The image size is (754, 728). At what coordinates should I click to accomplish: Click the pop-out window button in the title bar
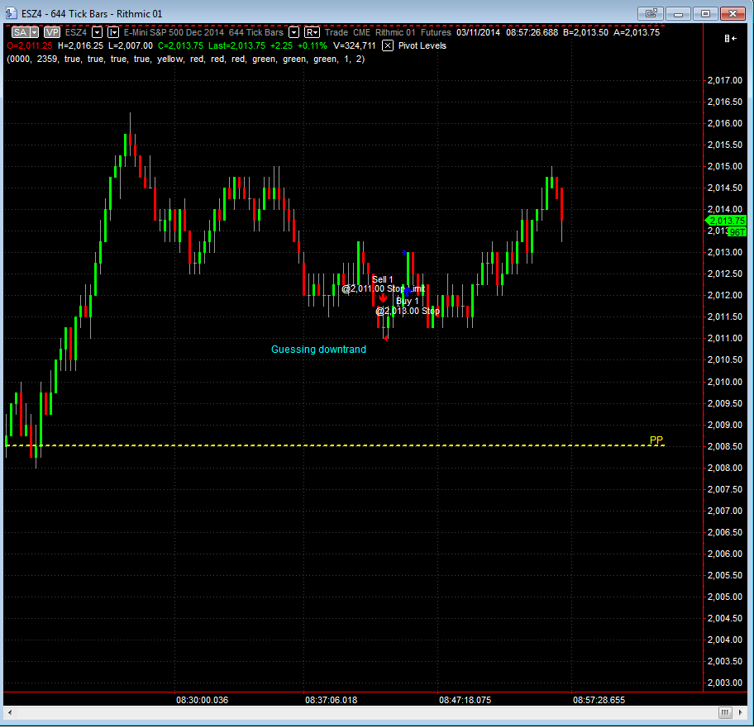[651, 13]
